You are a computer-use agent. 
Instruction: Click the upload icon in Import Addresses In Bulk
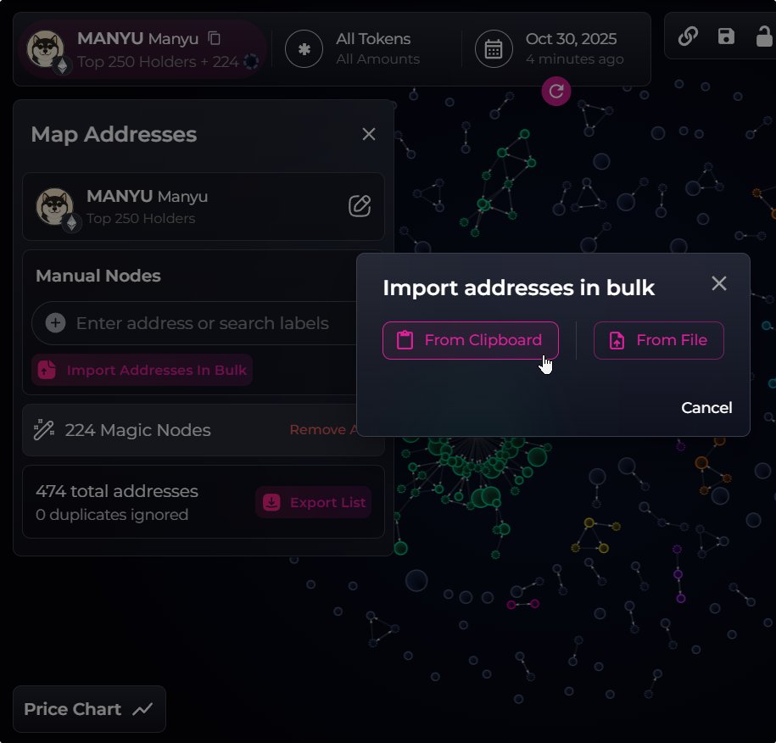(x=47, y=370)
